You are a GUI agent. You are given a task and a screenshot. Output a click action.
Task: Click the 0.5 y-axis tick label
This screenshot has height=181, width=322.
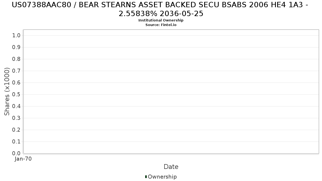(x=16, y=94)
